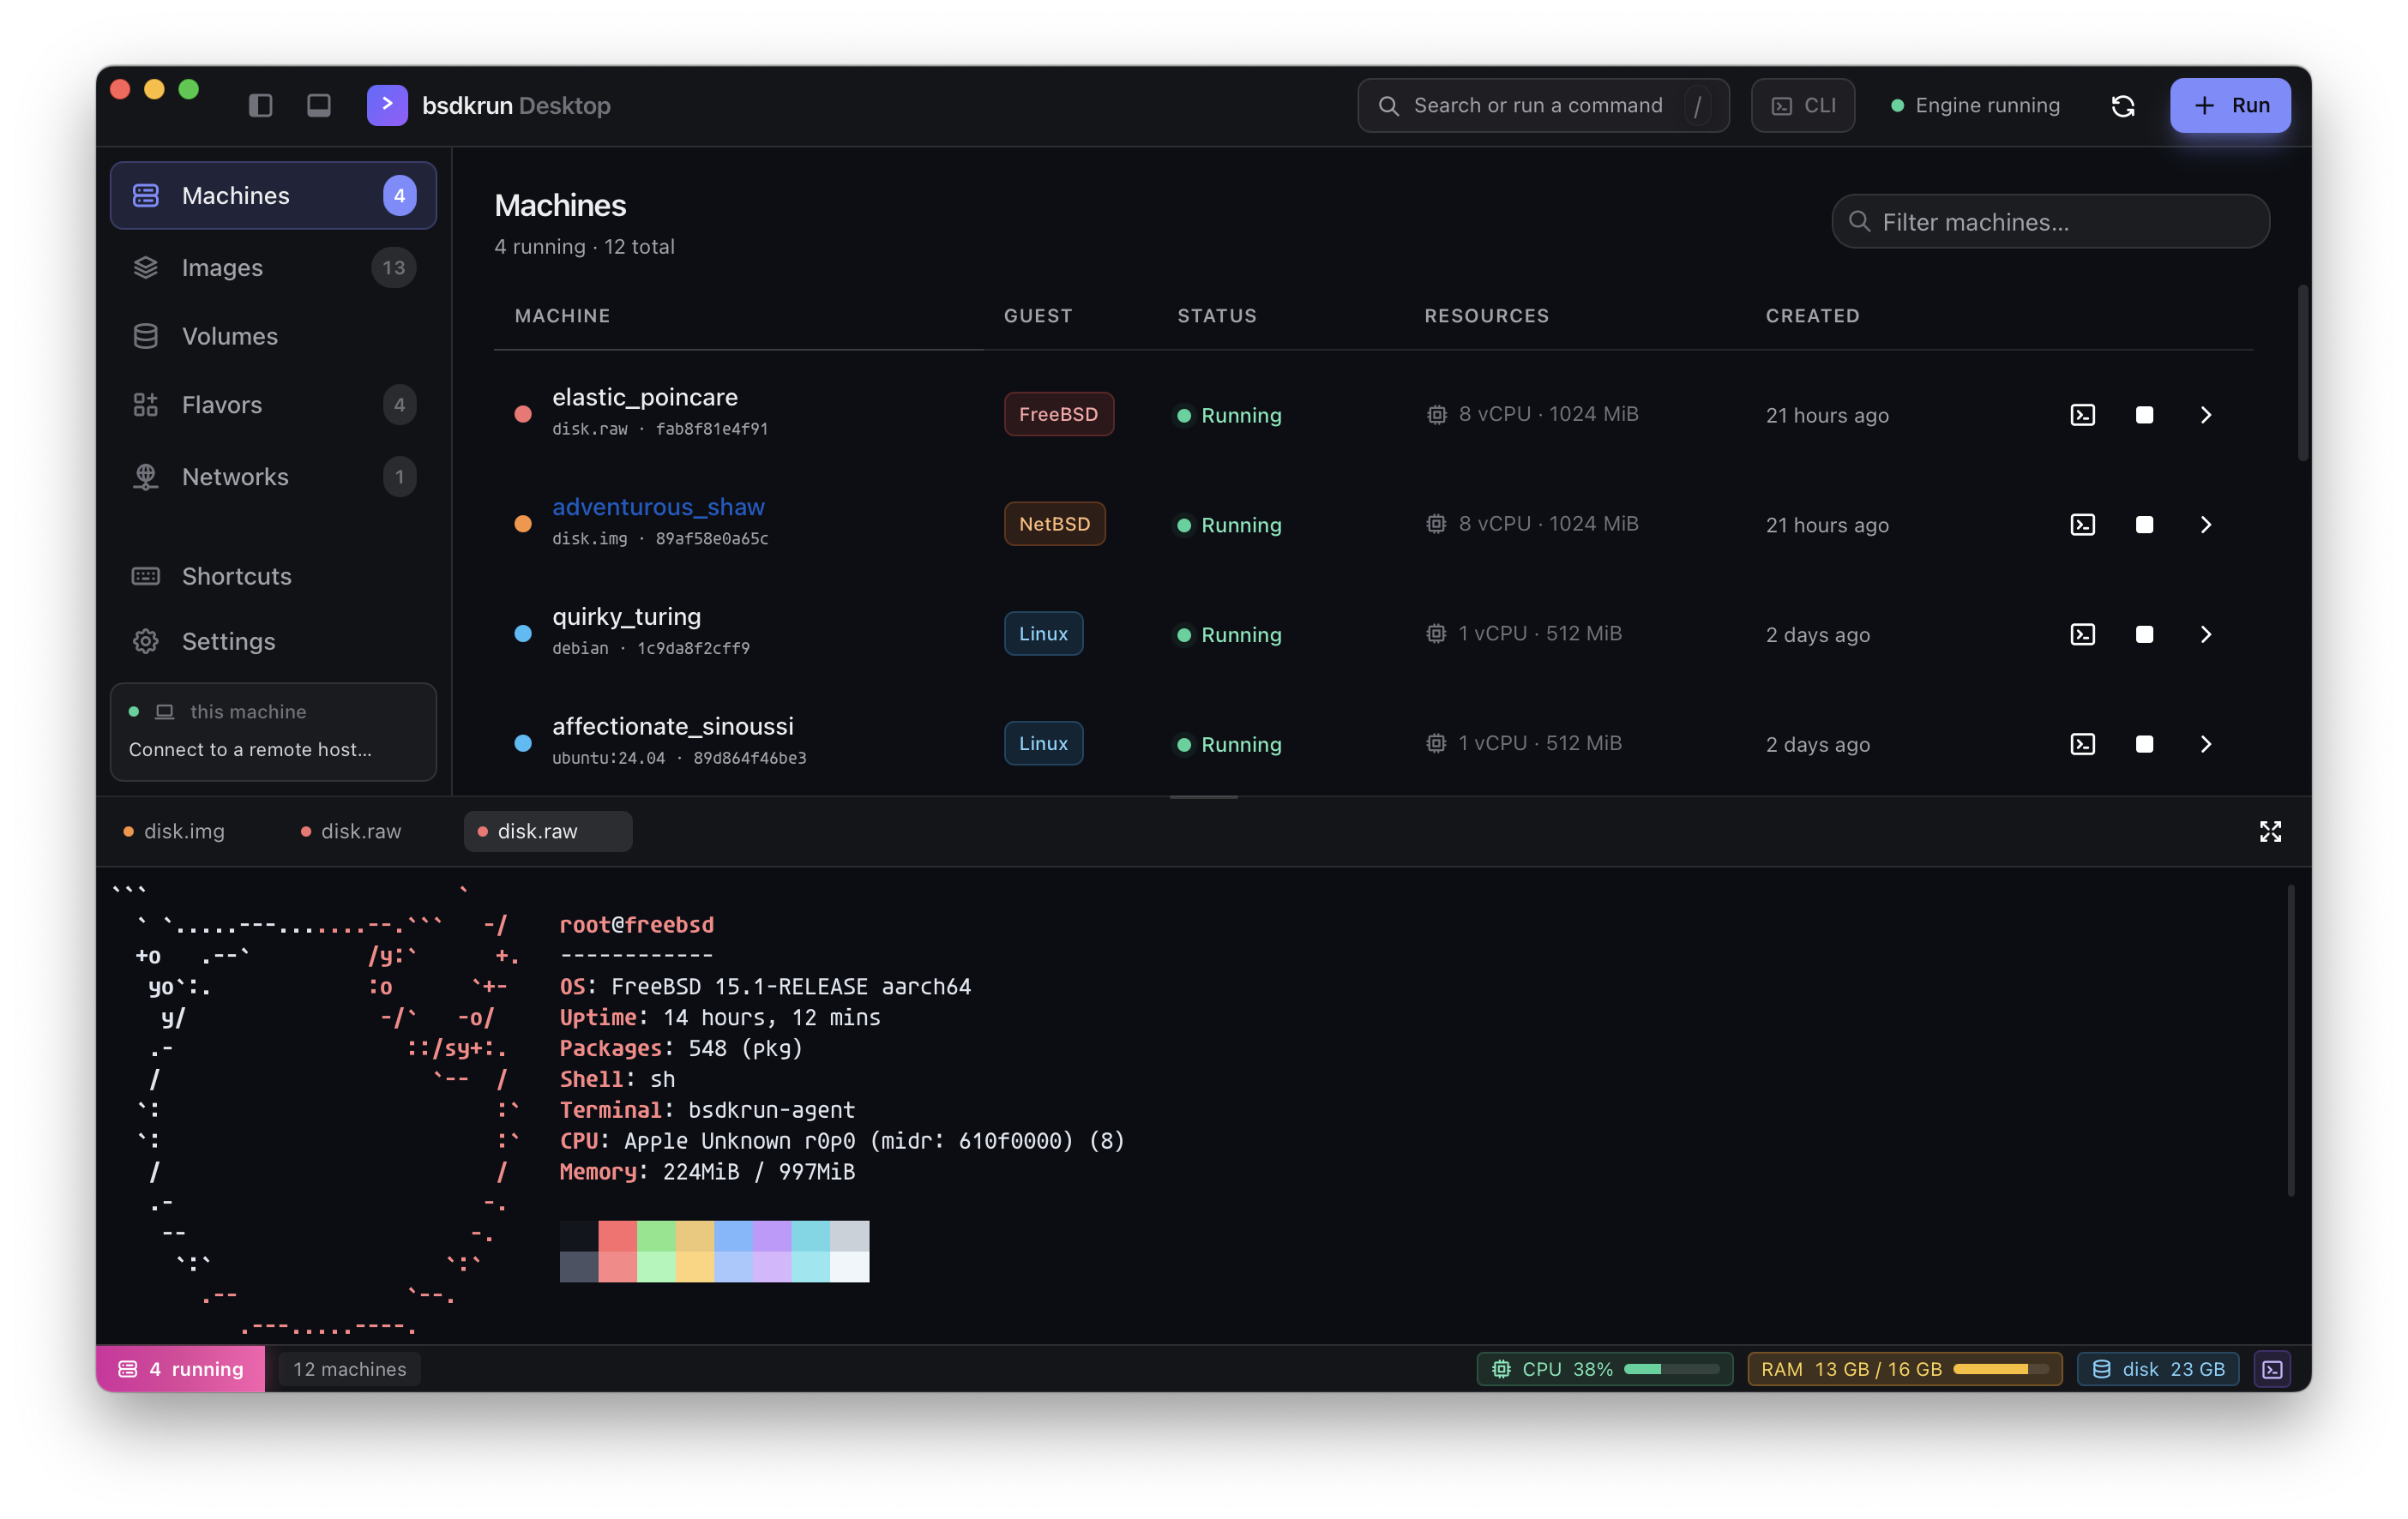The height and width of the screenshot is (1519, 2408).
Task: Click the CPU 38% usage meter
Action: [1604, 1369]
